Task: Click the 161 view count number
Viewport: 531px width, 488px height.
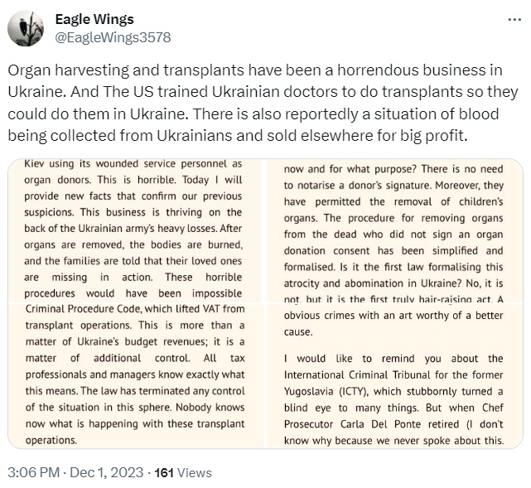Action: [x=164, y=473]
